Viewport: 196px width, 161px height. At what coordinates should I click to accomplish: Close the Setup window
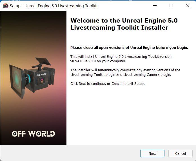coord(188,6)
